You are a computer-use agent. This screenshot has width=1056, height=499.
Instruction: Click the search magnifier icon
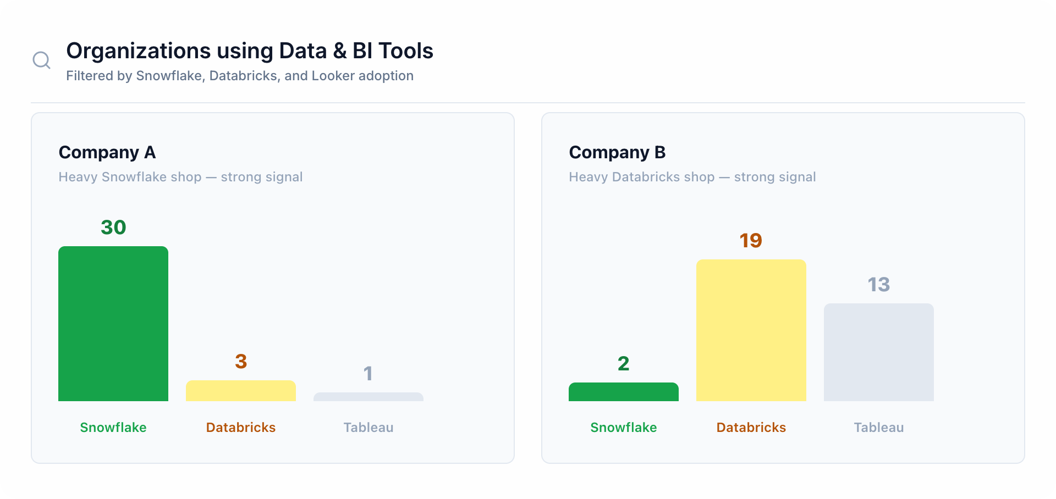[42, 60]
